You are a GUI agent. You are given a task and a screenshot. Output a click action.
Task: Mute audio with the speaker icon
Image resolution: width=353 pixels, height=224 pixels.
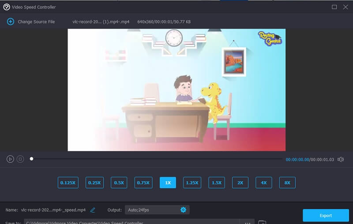tap(340, 160)
